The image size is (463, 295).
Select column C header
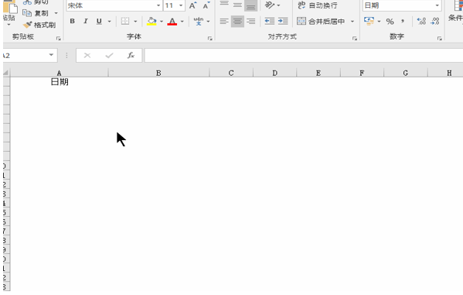[231, 73]
